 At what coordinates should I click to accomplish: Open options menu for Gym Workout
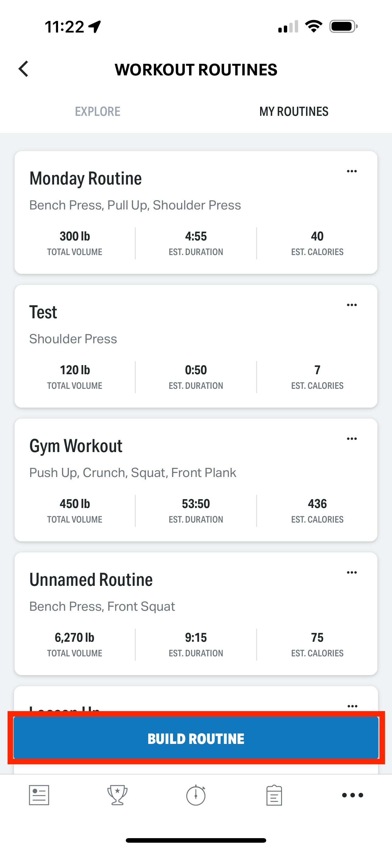click(x=352, y=439)
